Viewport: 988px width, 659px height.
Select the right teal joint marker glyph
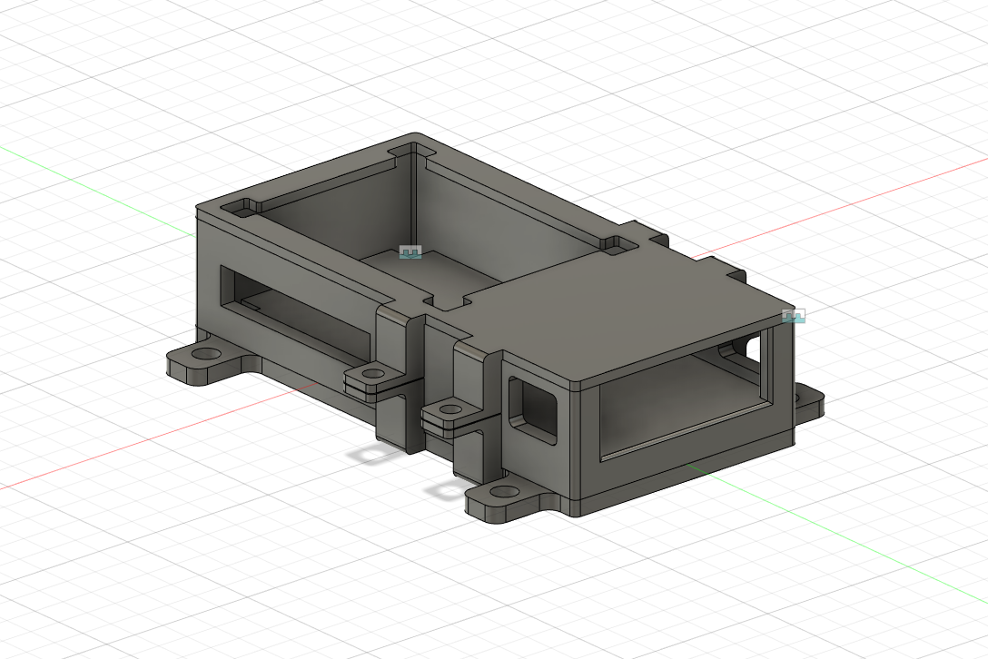click(x=794, y=318)
